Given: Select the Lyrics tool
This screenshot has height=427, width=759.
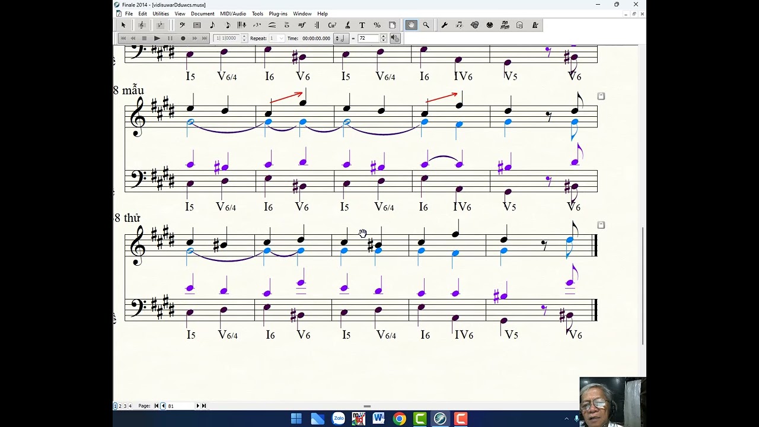Looking at the screenshot, I should coord(347,25).
